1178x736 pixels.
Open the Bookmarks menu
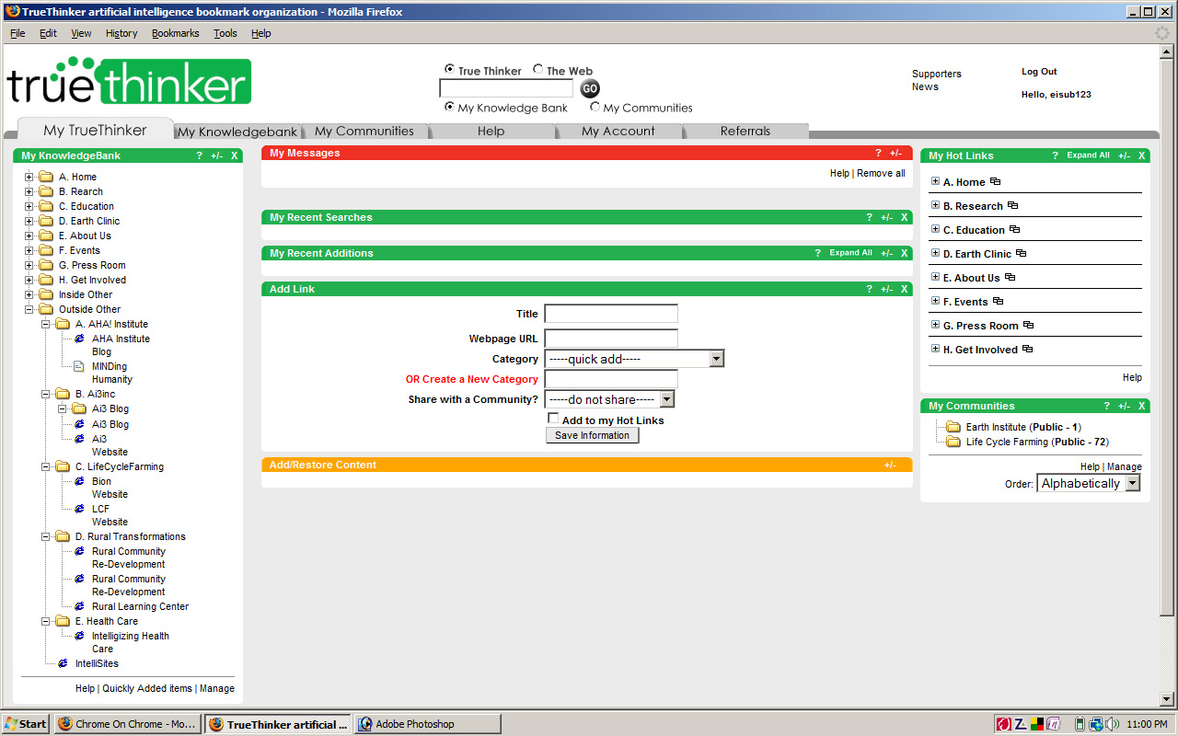175,33
